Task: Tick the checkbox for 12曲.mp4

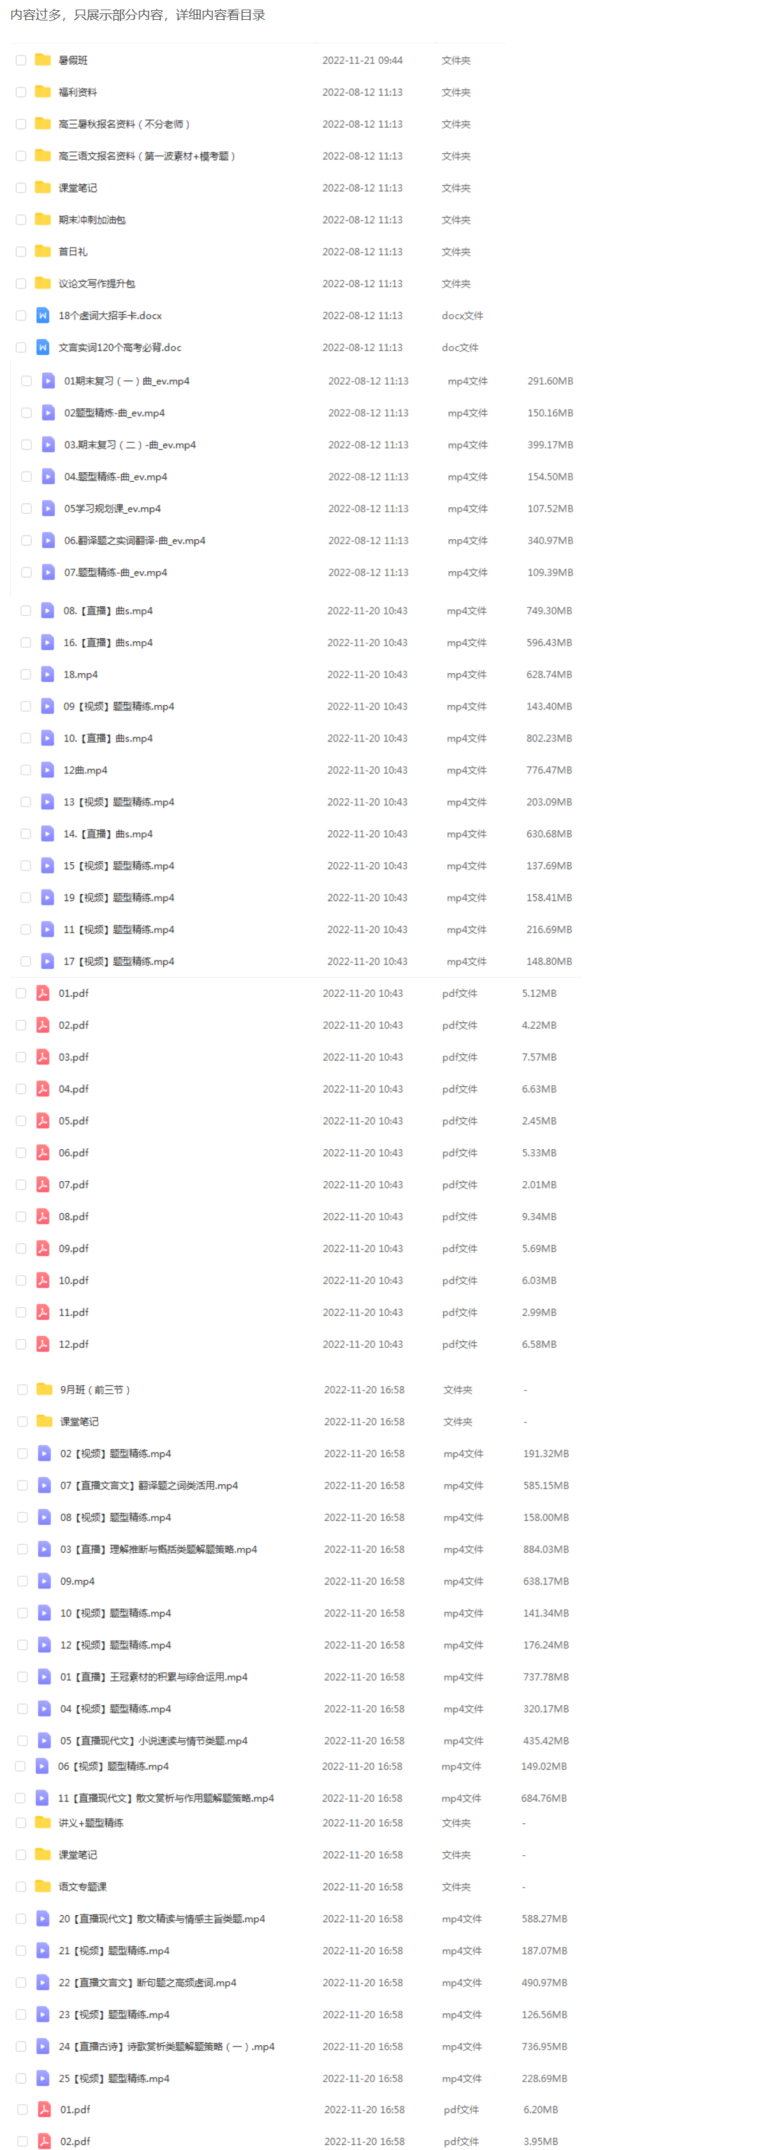Action: click(x=26, y=770)
